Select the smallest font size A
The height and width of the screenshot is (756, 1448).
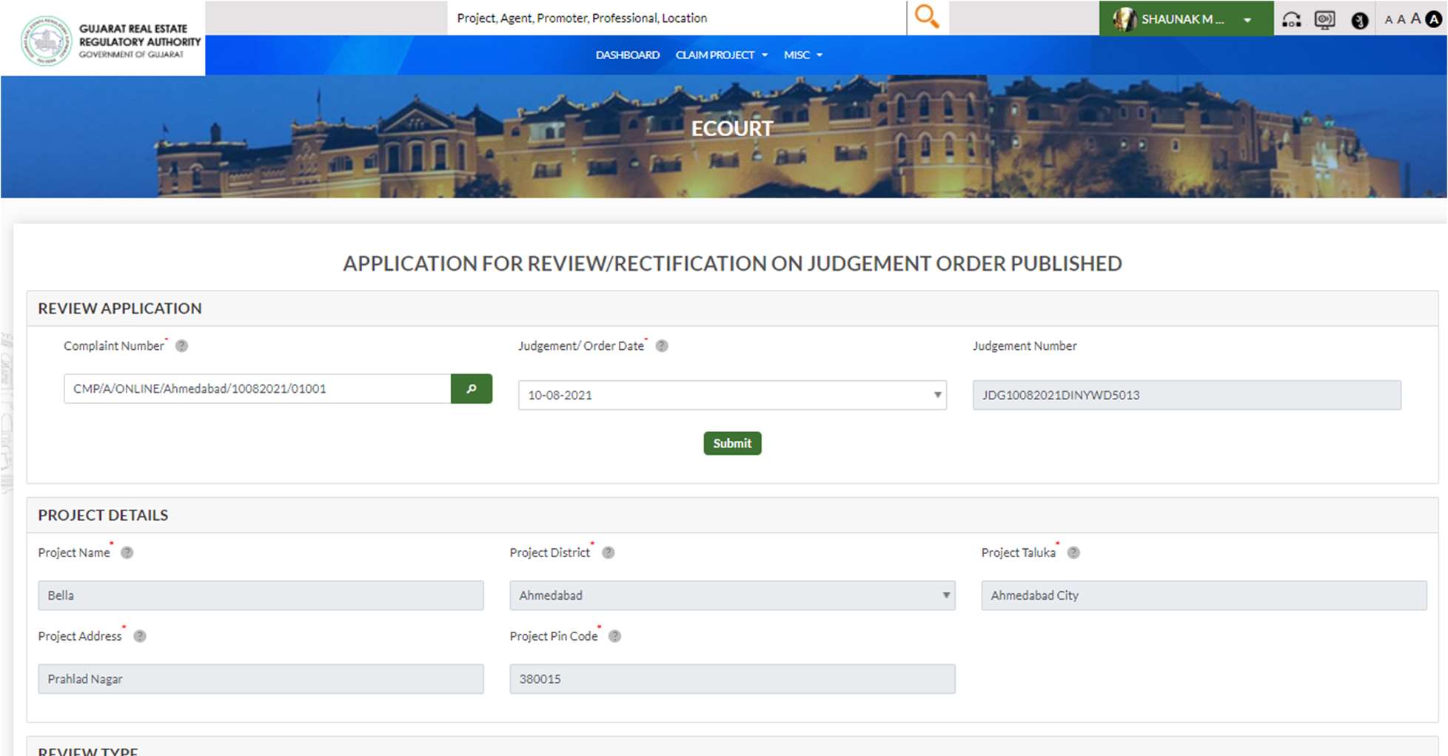coord(1388,20)
